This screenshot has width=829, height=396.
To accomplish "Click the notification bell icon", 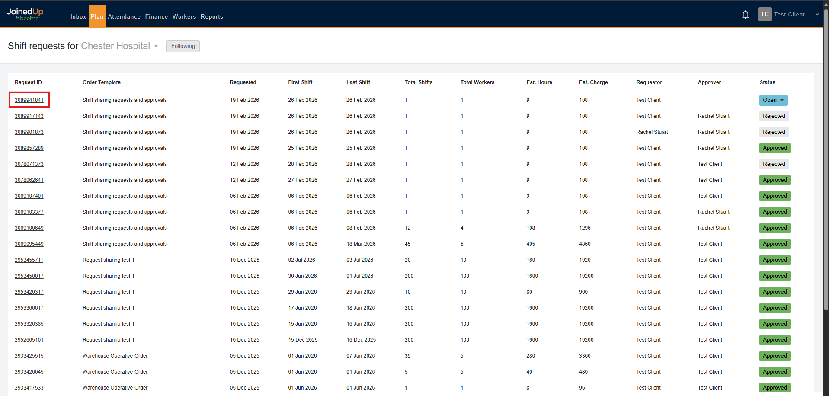I will coord(745,14).
